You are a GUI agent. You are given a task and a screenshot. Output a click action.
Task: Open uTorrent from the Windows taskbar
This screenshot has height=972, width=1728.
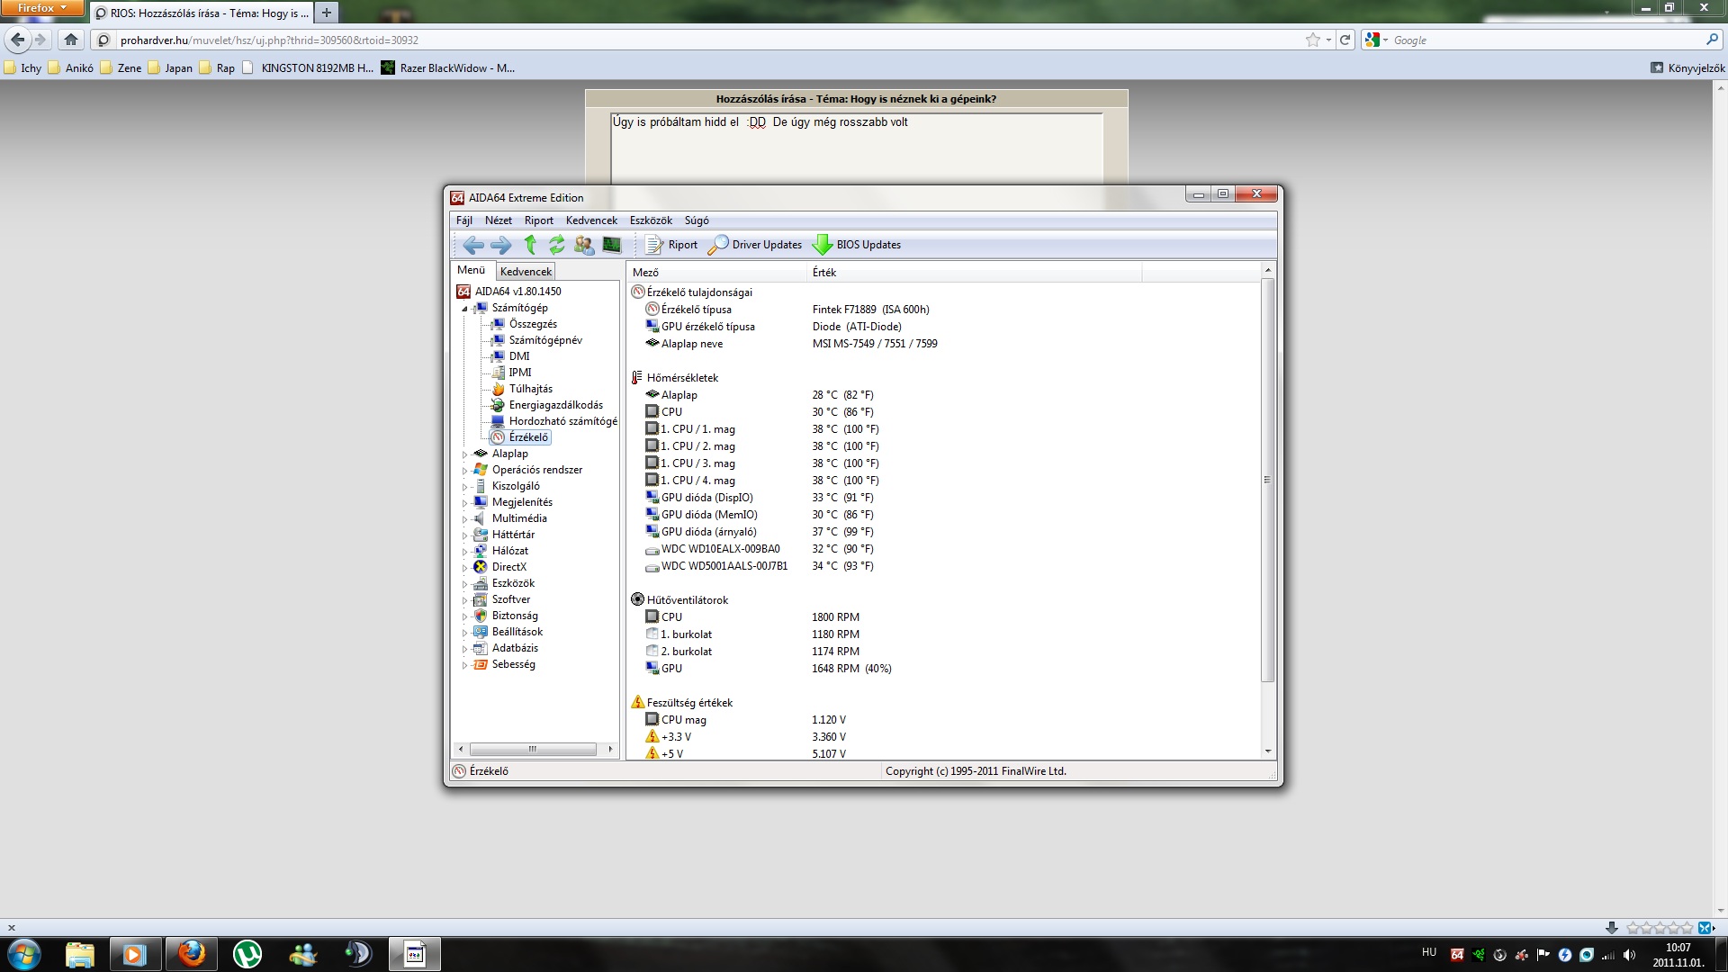pos(247,954)
